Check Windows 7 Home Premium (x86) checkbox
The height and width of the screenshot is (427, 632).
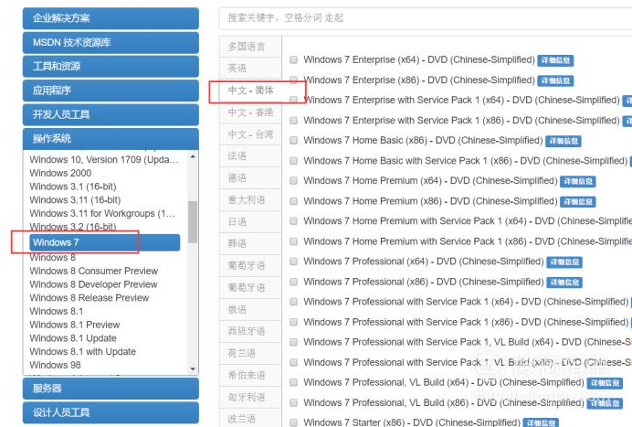294,201
